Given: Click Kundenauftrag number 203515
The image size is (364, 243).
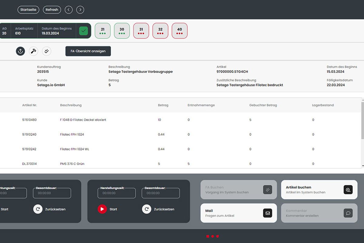Looking at the screenshot, I should pyautogui.click(x=43, y=72).
